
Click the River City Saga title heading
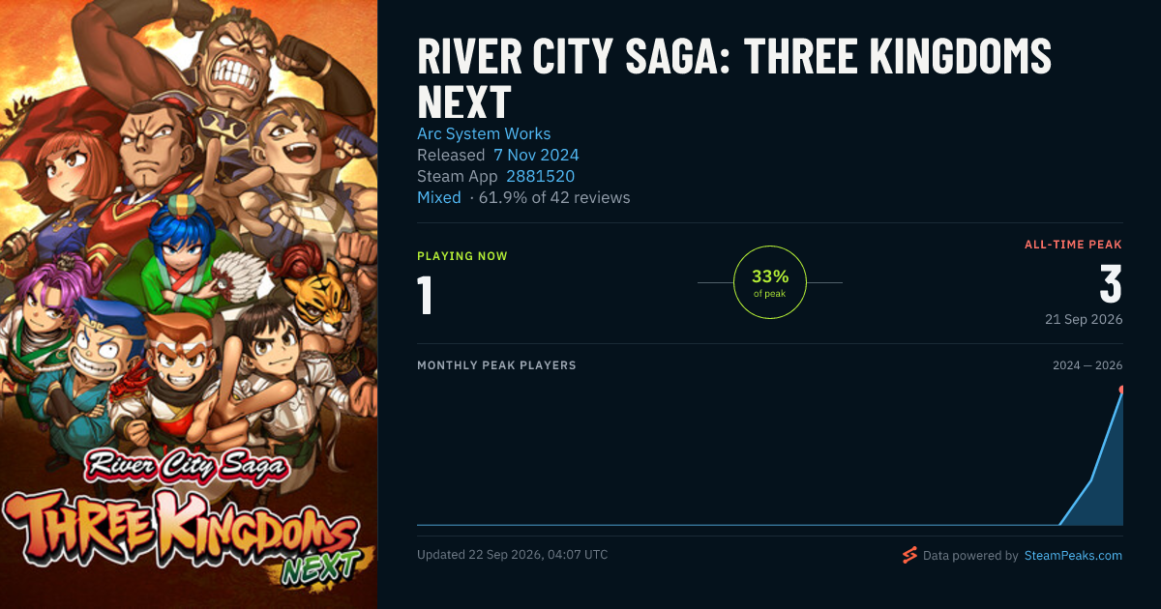point(734,79)
